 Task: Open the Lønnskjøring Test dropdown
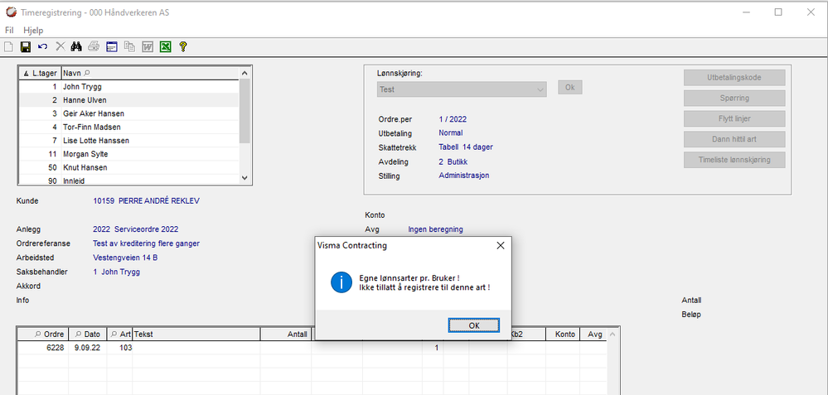click(x=462, y=89)
